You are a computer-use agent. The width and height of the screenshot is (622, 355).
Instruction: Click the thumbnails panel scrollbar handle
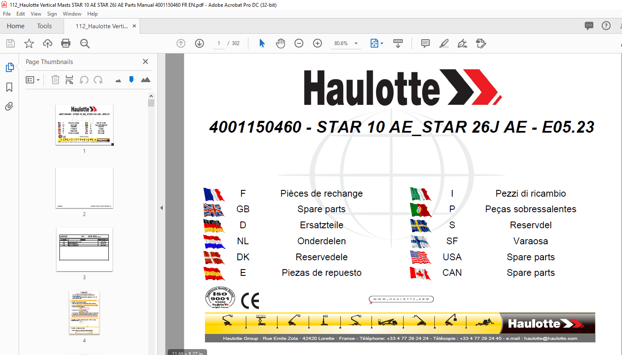point(151,103)
